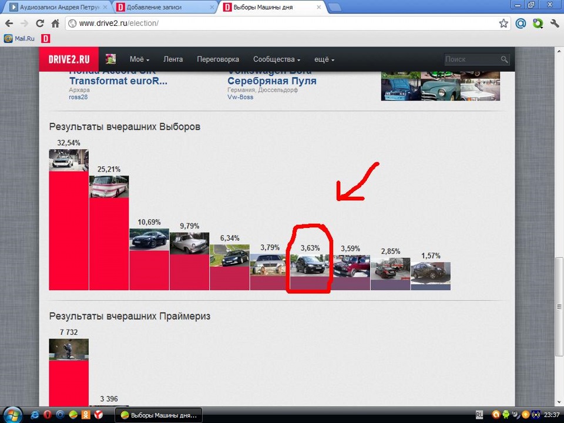564x423 pixels.
Task: Open the 2,85% car thumbnail
Action: coord(390,268)
